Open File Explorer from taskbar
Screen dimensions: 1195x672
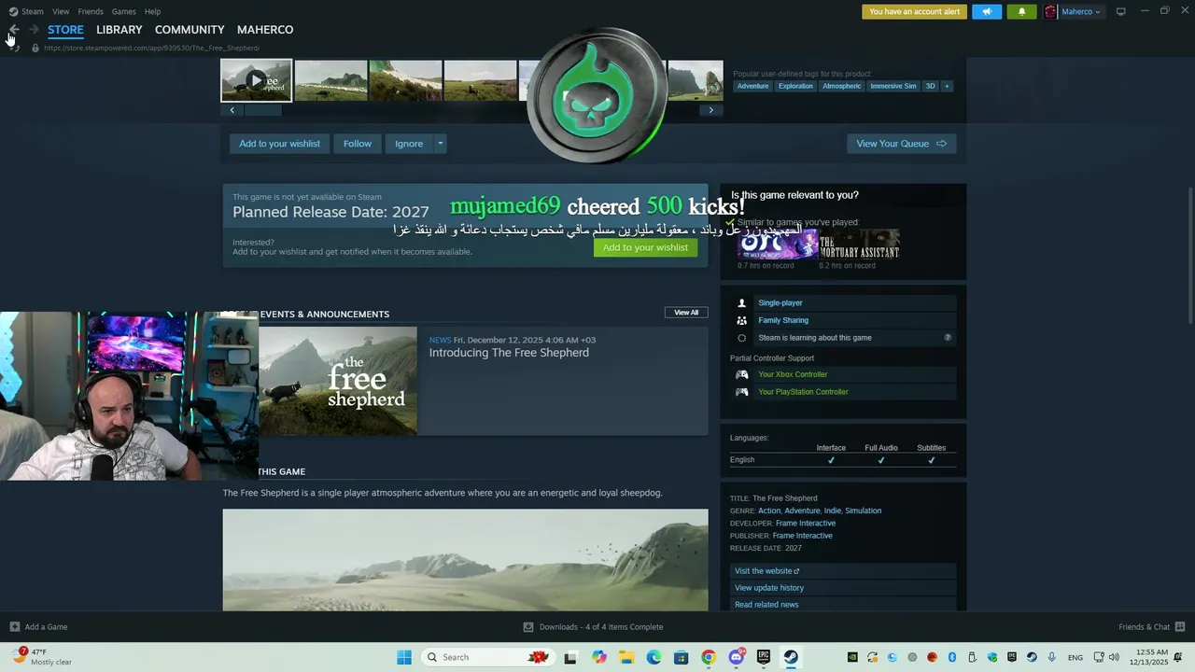coord(626,657)
